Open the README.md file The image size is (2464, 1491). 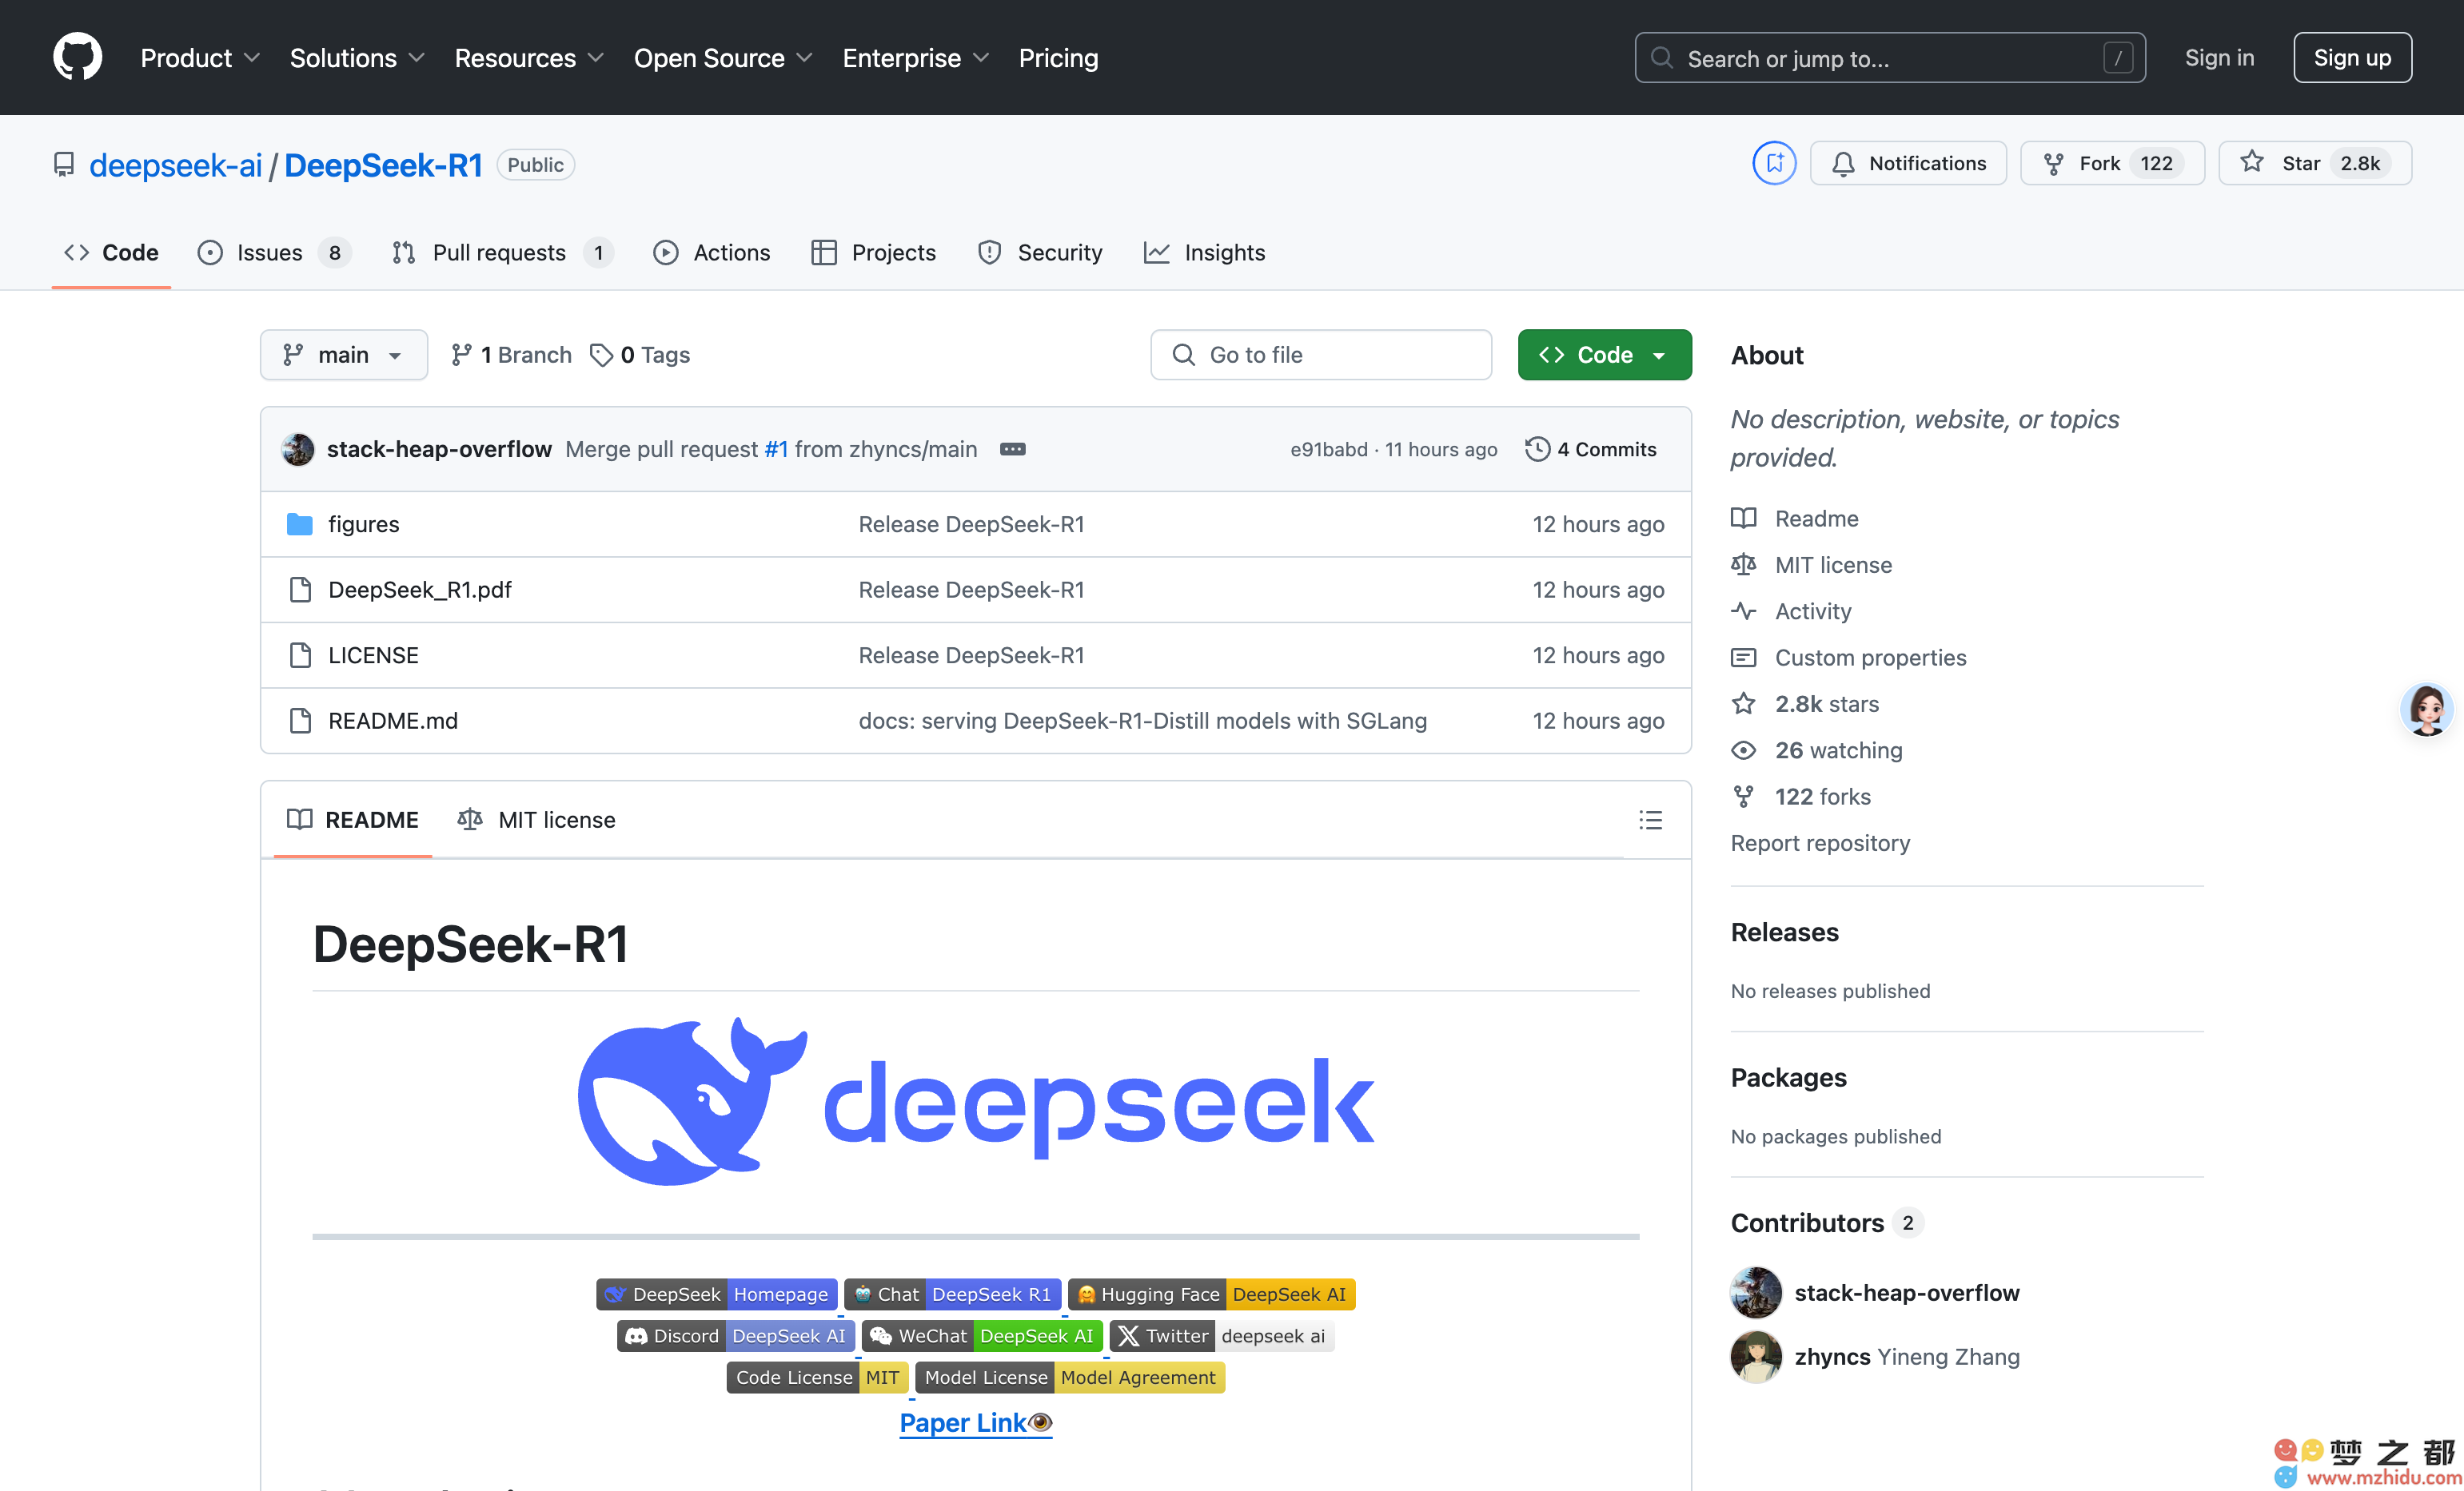(x=392, y=721)
